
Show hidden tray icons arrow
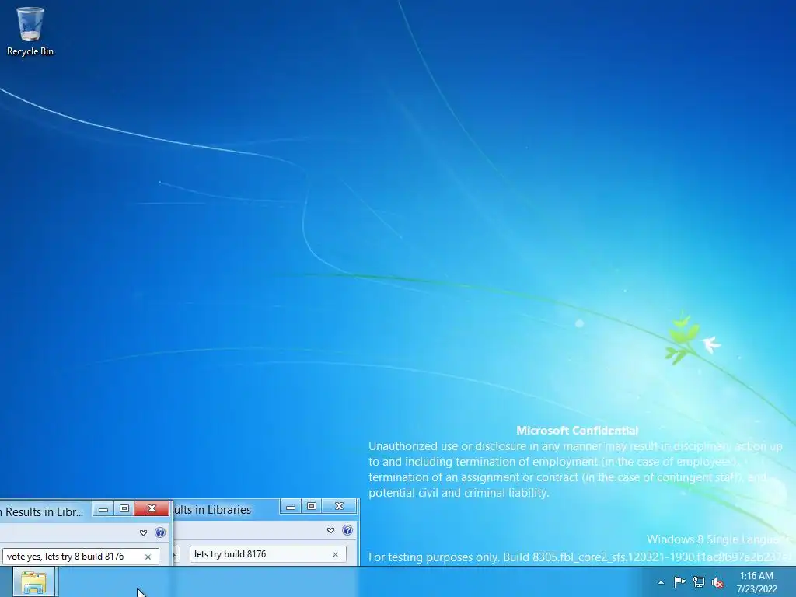661,582
